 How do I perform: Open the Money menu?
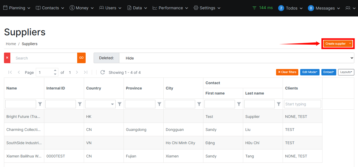click(x=82, y=8)
